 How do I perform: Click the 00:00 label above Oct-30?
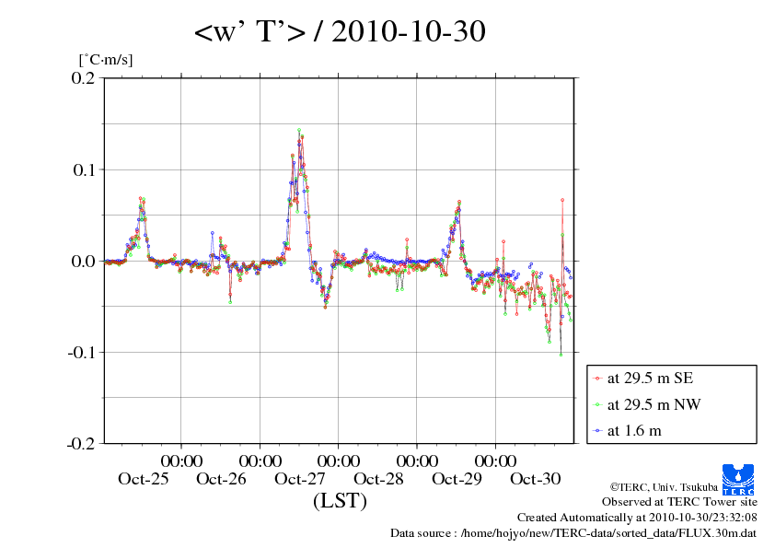pyautogui.click(x=495, y=461)
